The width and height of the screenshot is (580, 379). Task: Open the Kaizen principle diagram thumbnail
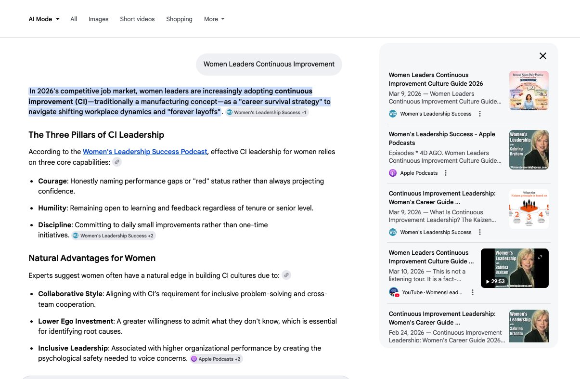[529, 209]
